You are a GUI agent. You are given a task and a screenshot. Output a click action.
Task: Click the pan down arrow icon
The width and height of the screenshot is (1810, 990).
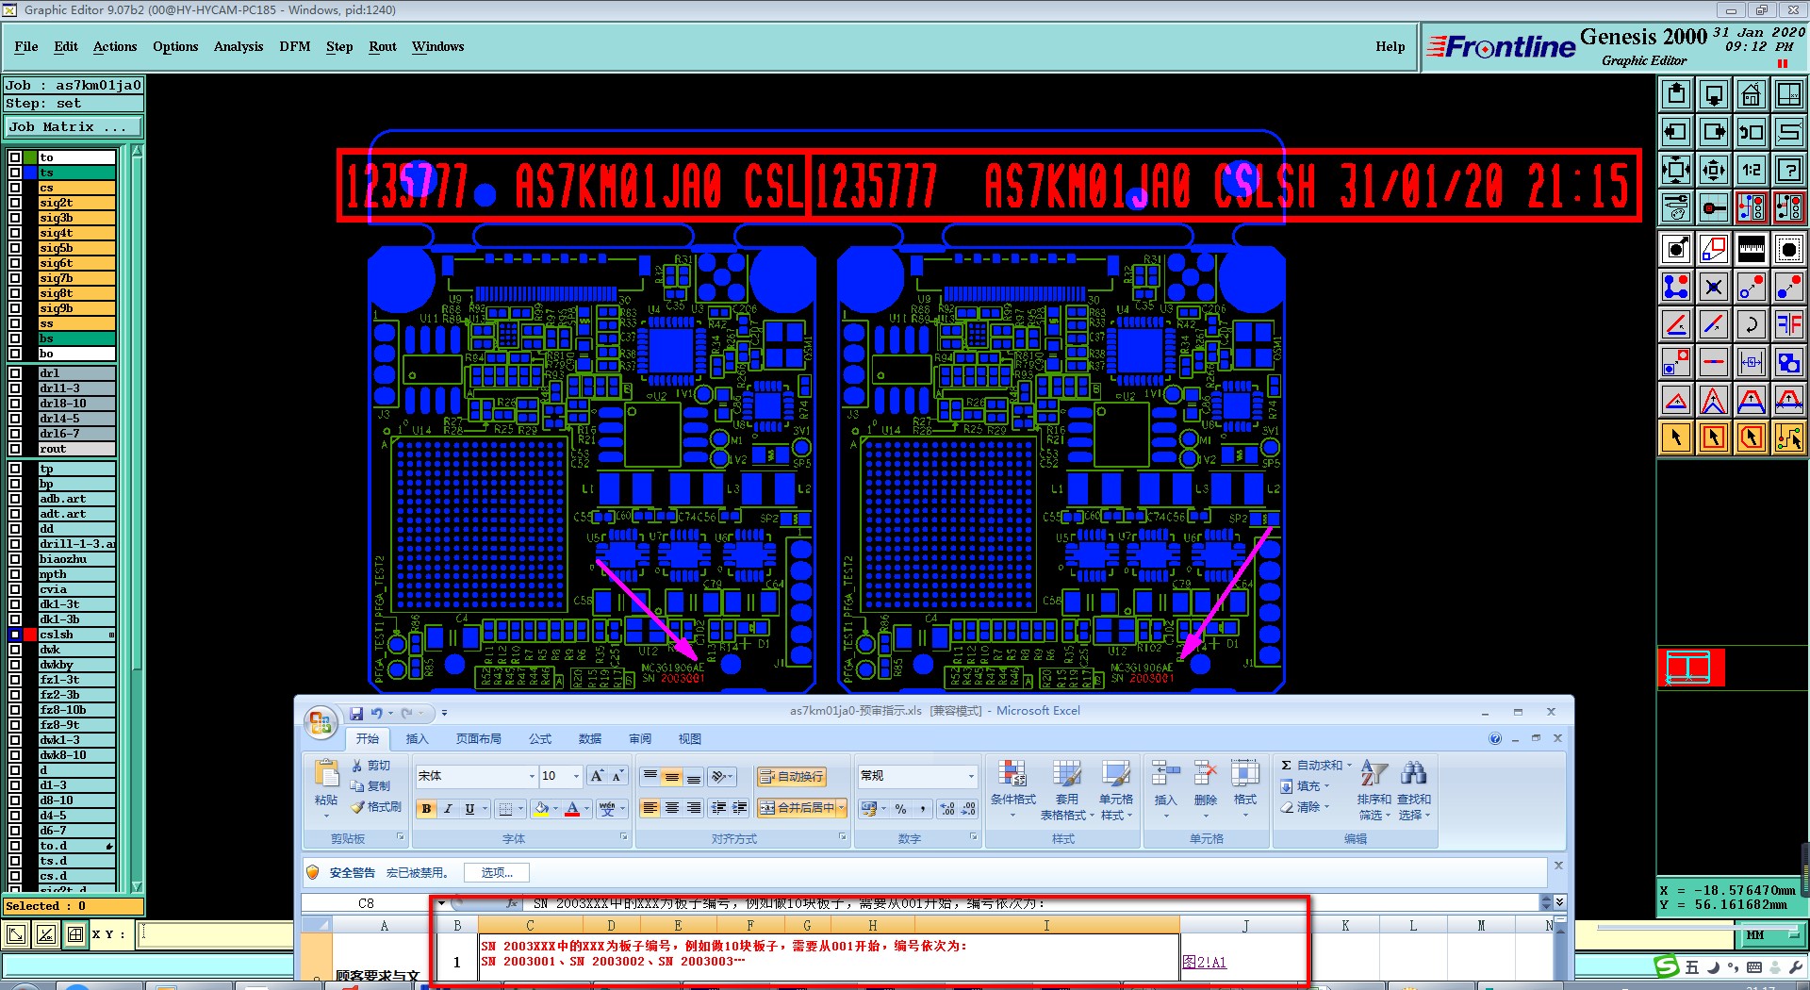tap(1713, 94)
